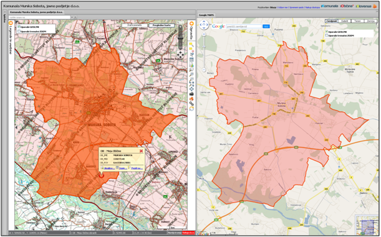The width and height of the screenshot is (381, 237).
Task: Toggle Uporabi trenutni ZOOM checkbox on left map
Action: 19,31
